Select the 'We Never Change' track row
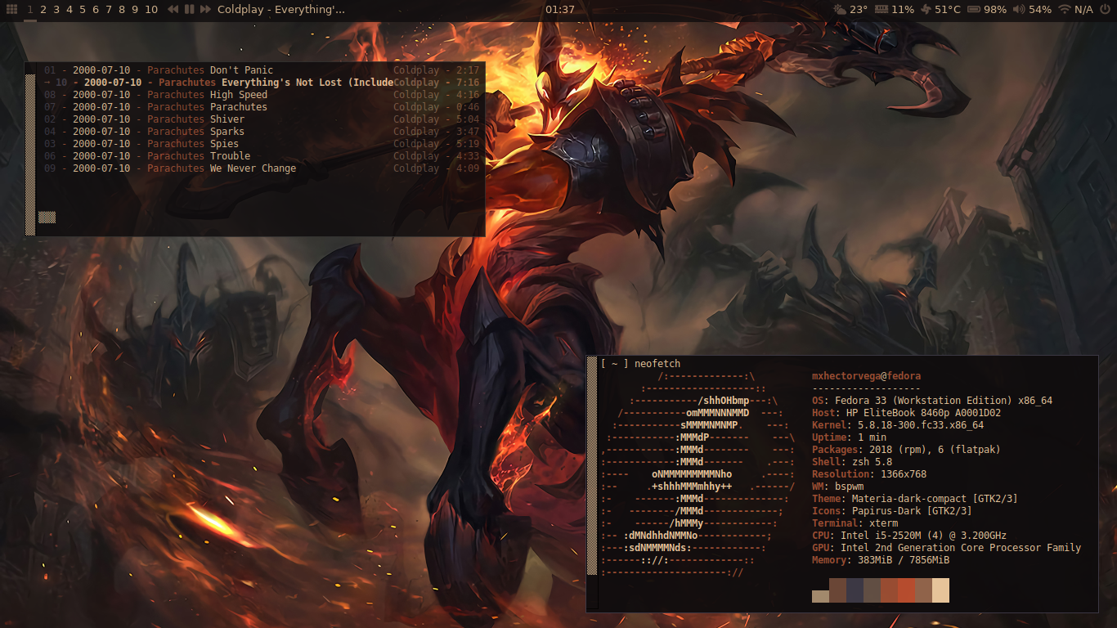Screen dimensions: 1117x628 [261, 168]
